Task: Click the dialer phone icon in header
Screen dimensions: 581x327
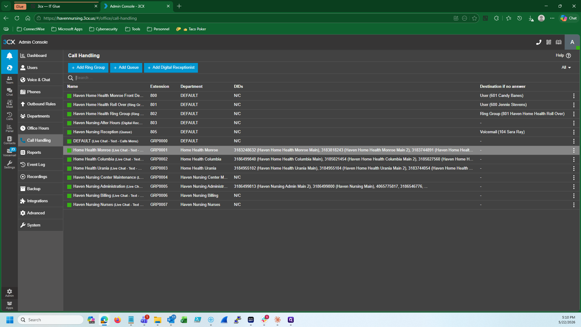Action: click(539, 42)
